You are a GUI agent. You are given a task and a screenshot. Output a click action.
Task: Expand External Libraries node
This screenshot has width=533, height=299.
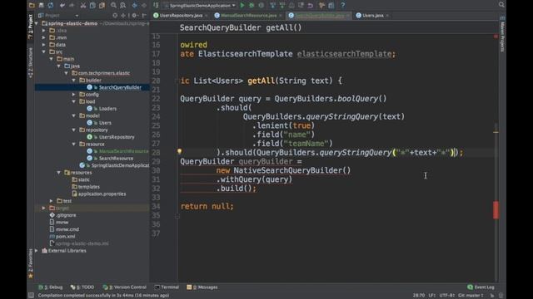click(x=37, y=251)
